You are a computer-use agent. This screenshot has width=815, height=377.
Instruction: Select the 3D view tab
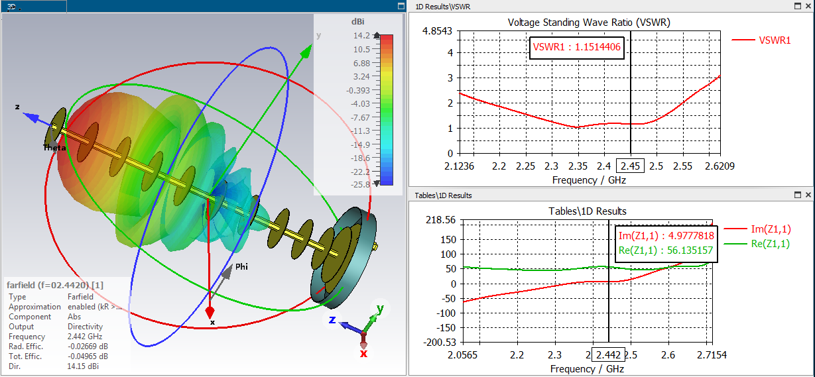33,7
